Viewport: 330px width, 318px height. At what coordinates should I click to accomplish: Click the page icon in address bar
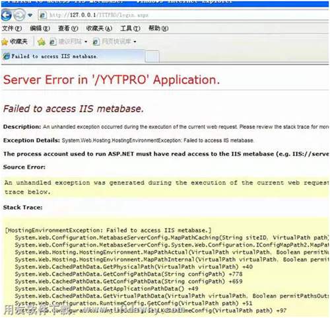[x=42, y=15]
